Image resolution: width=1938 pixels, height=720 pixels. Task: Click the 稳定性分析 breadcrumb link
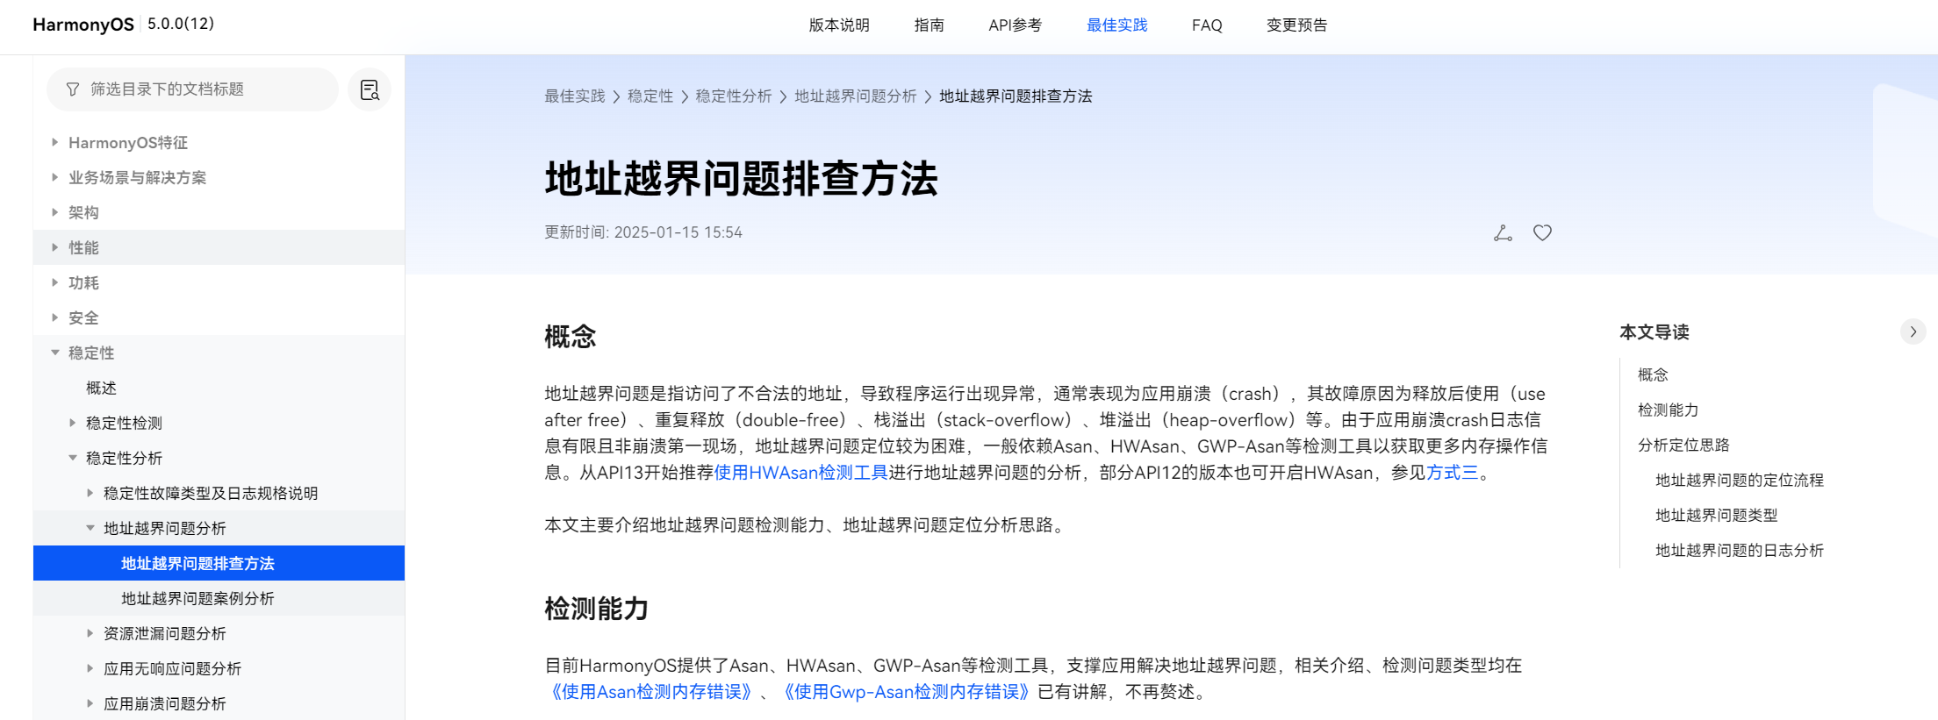(733, 96)
